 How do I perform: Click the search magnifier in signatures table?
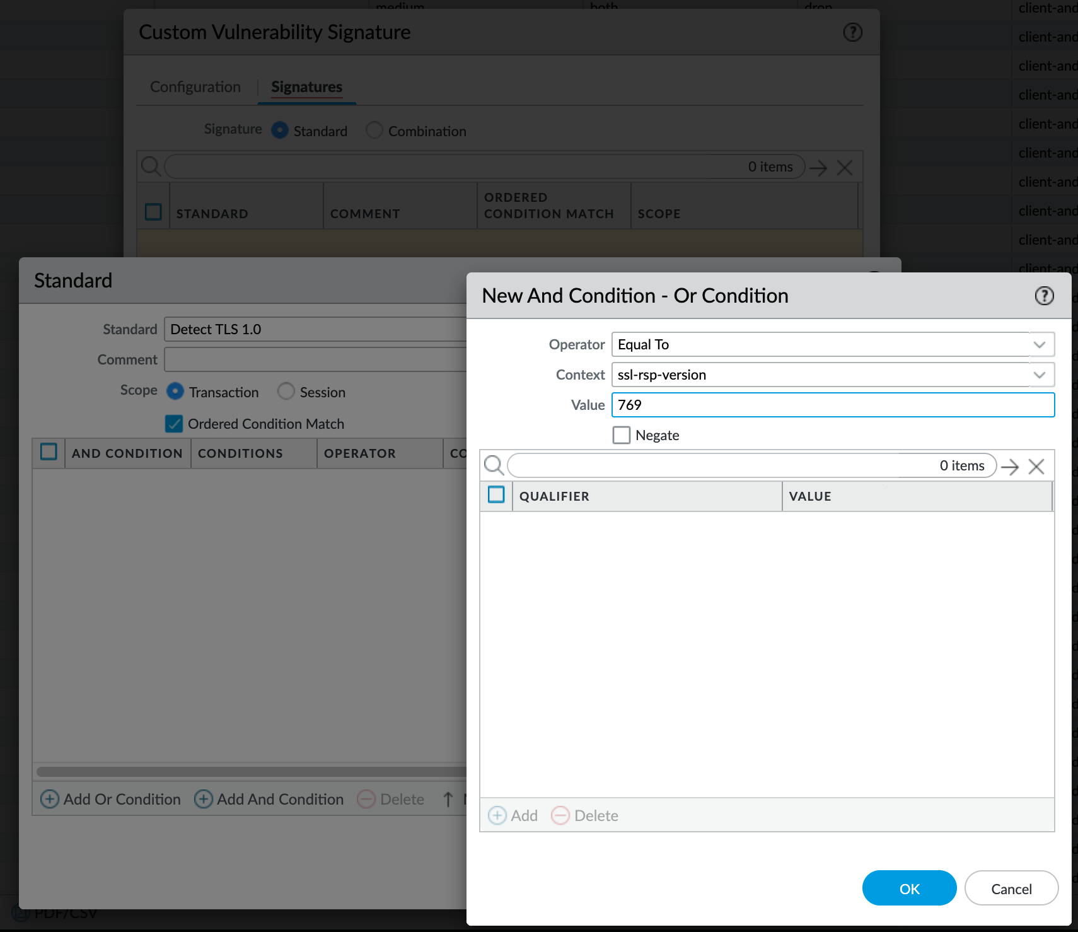click(151, 166)
